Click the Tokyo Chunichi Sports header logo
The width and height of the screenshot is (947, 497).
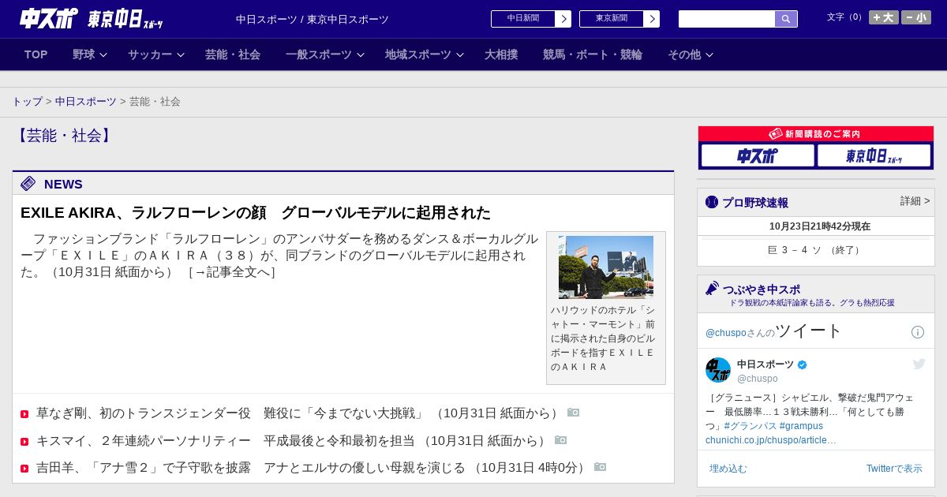pyautogui.click(x=125, y=20)
